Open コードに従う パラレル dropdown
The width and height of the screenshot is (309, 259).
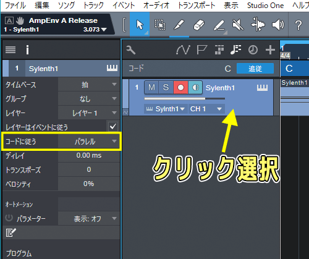tap(89, 141)
